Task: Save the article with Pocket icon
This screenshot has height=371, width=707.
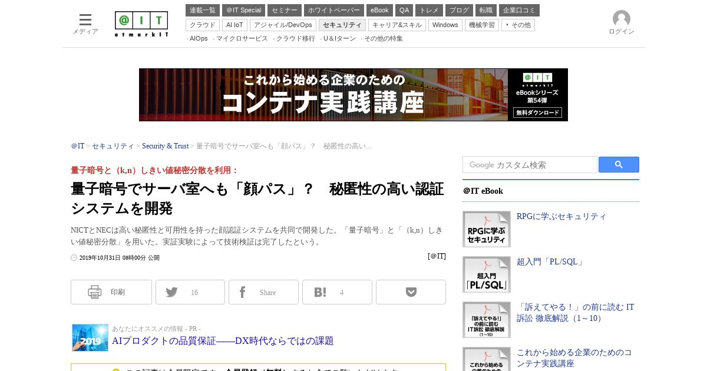Action: 411,292
